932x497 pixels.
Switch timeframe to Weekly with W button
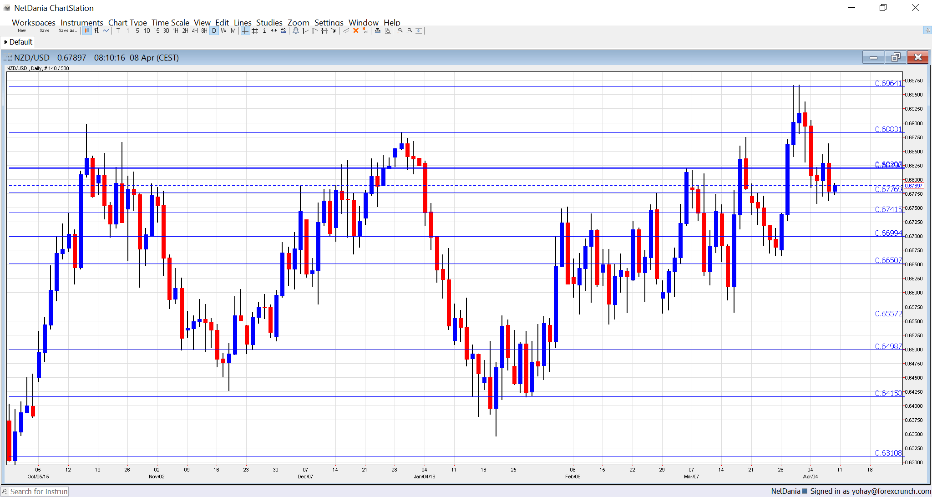(223, 30)
